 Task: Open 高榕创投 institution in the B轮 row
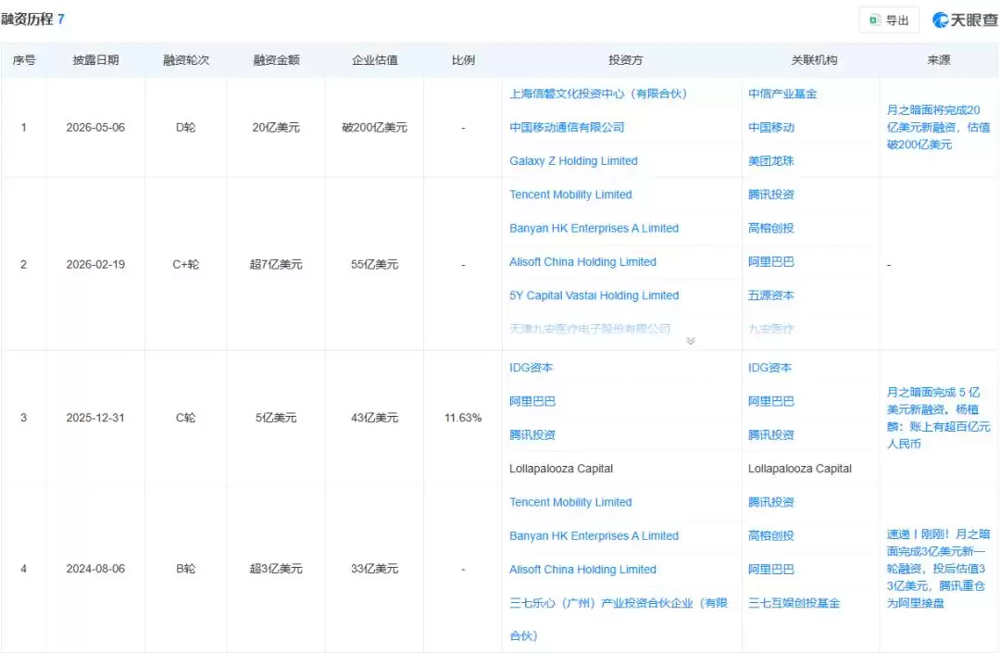[x=770, y=536]
